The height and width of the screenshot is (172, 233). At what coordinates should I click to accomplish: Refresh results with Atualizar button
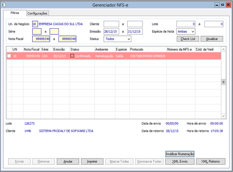tap(212, 39)
